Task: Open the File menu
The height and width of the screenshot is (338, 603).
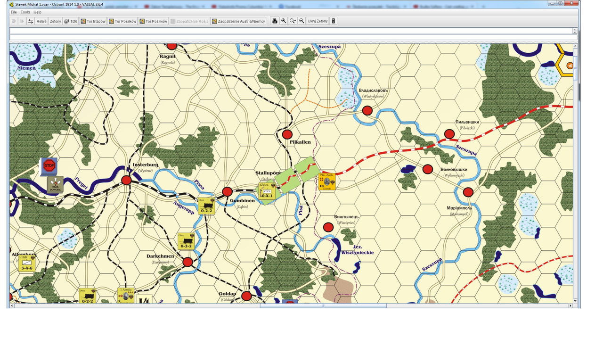Action: click(x=14, y=12)
